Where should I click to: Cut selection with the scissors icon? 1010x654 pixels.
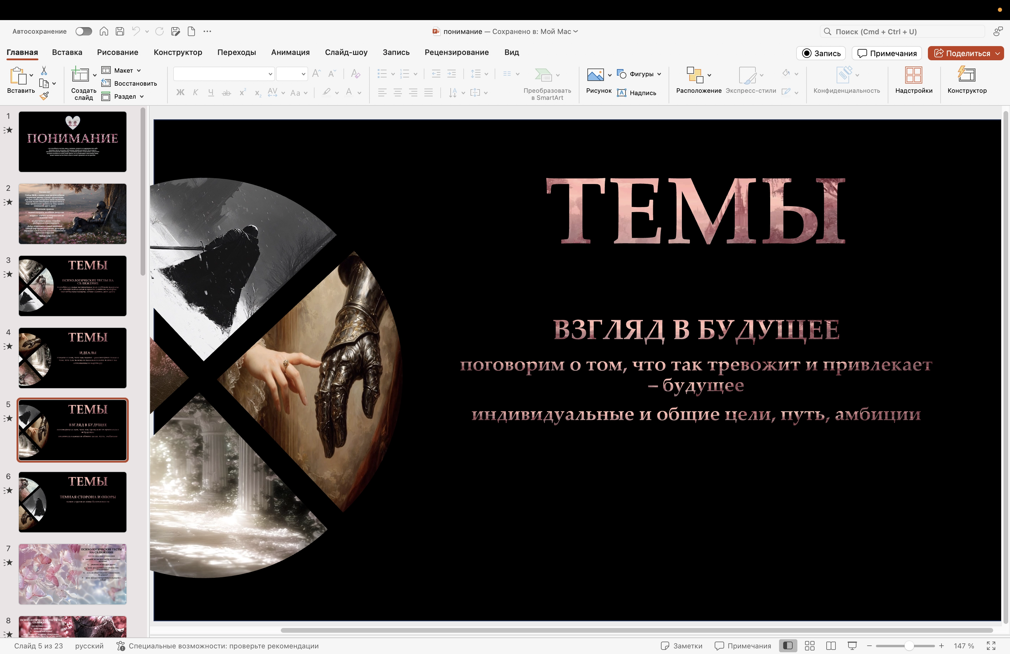pos(44,70)
